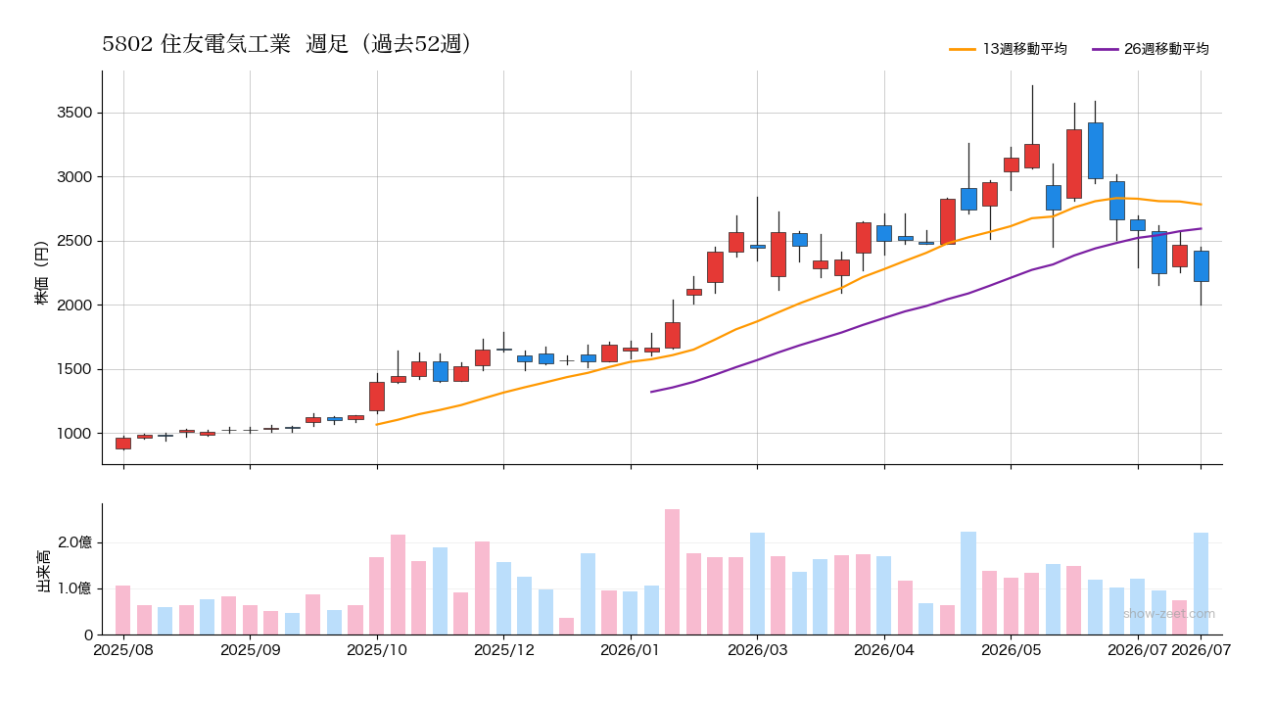1273x705 pixels.
Task: Click the candlestick with the highest upper wick
Action: point(1032,156)
